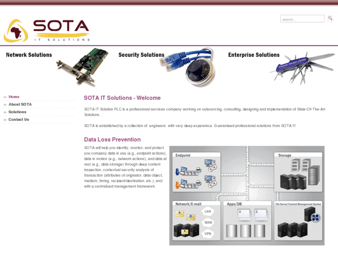Open Enterprise Solutions heading link
The width and height of the screenshot is (338, 253).
254,55
